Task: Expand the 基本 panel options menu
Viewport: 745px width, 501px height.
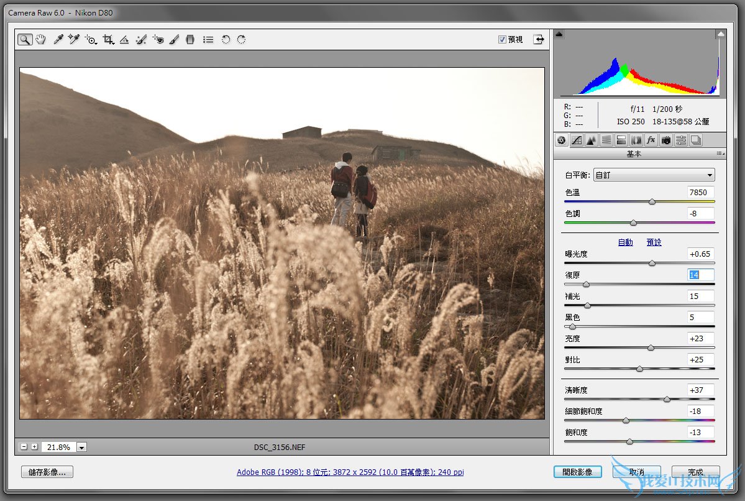Action: [x=720, y=154]
